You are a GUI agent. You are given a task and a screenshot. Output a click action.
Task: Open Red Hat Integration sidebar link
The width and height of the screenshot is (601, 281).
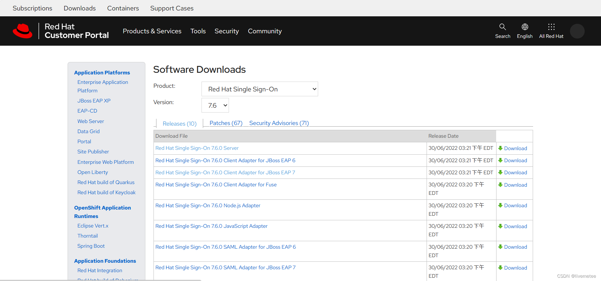100,270
